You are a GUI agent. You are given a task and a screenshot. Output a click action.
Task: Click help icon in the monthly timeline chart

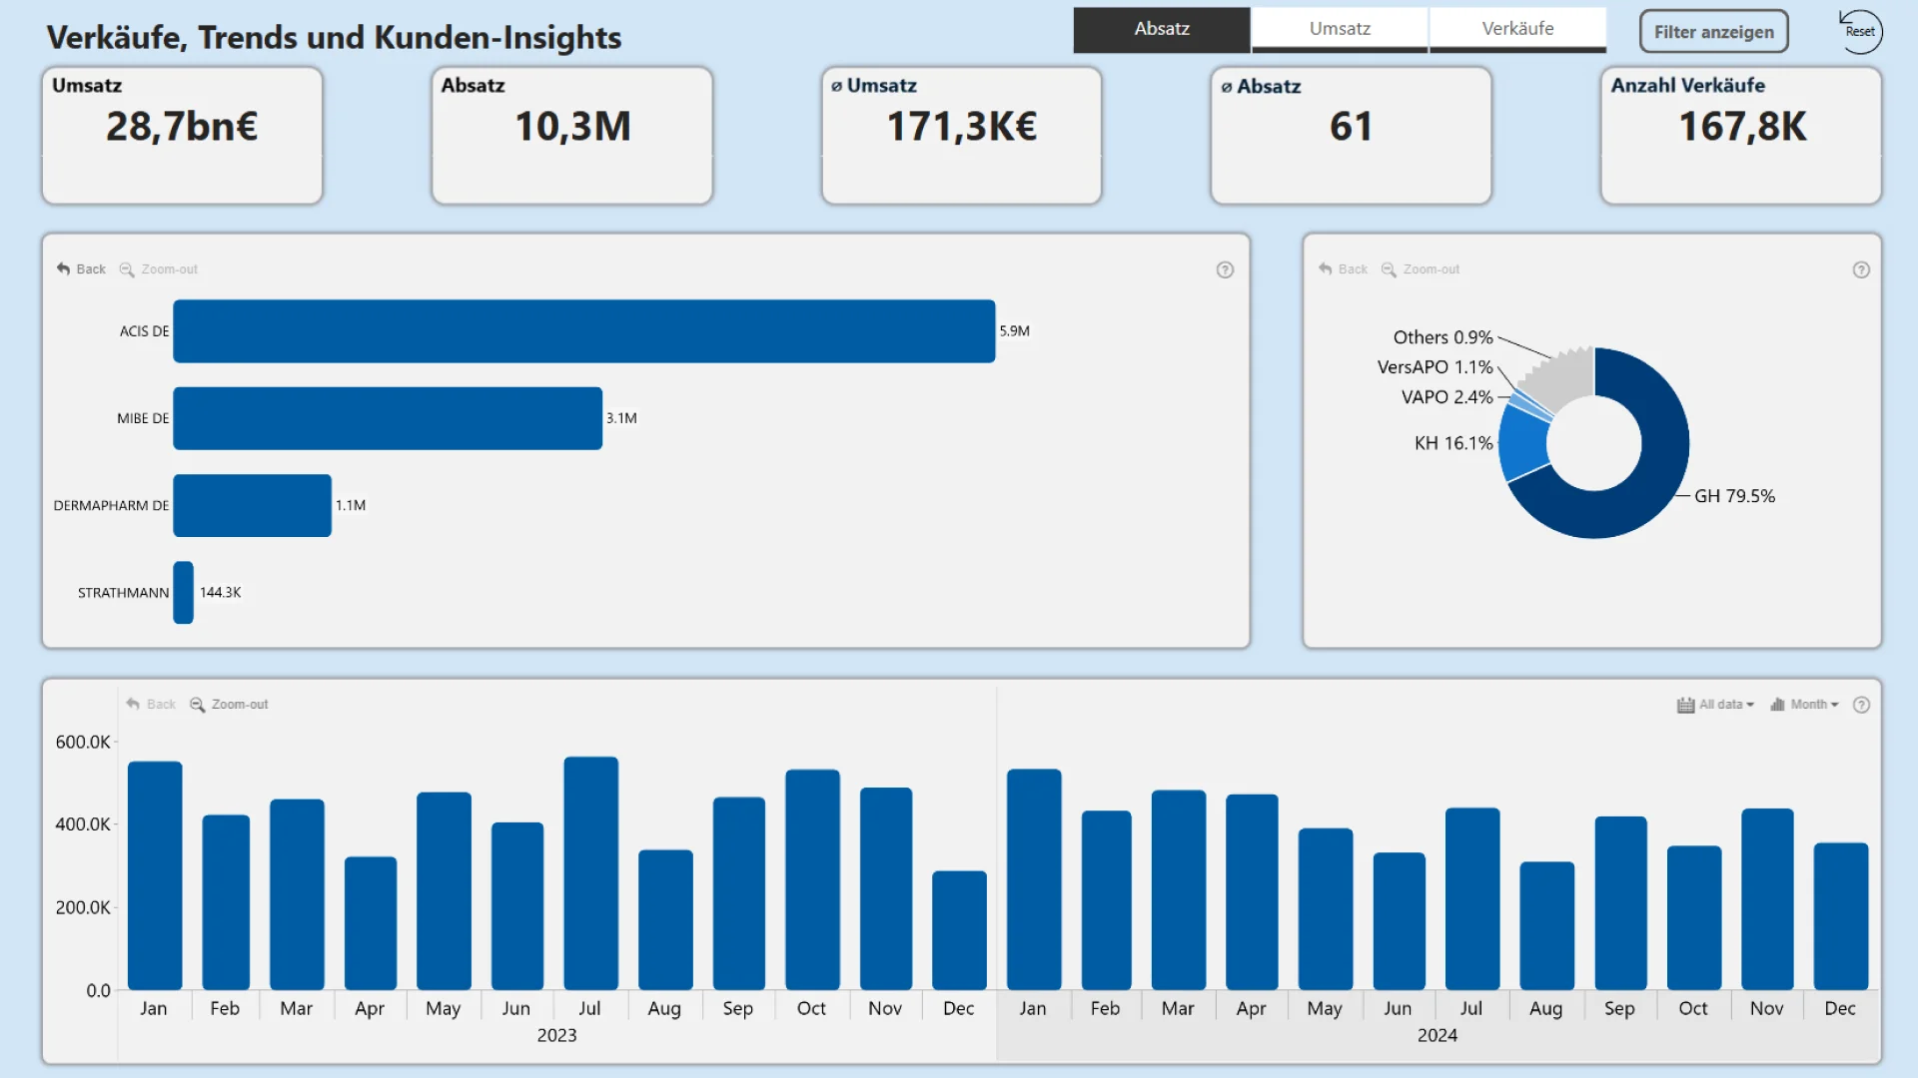tap(1861, 705)
